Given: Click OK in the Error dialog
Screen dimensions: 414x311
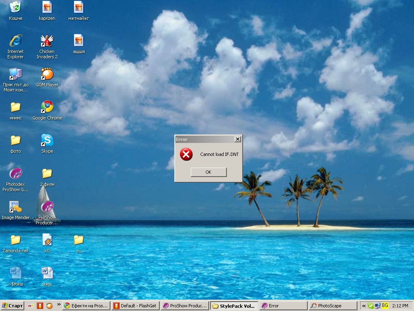Looking at the screenshot, I should pos(209,172).
